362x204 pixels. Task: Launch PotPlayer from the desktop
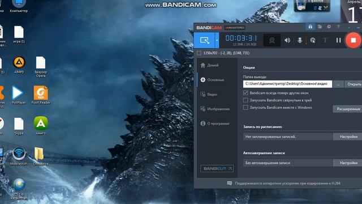(x=19, y=95)
